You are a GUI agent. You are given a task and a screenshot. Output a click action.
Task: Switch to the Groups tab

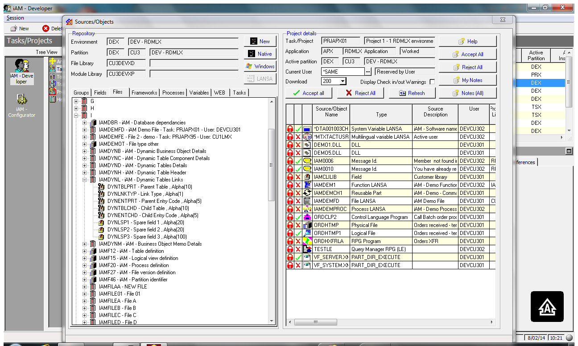click(x=81, y=93)
